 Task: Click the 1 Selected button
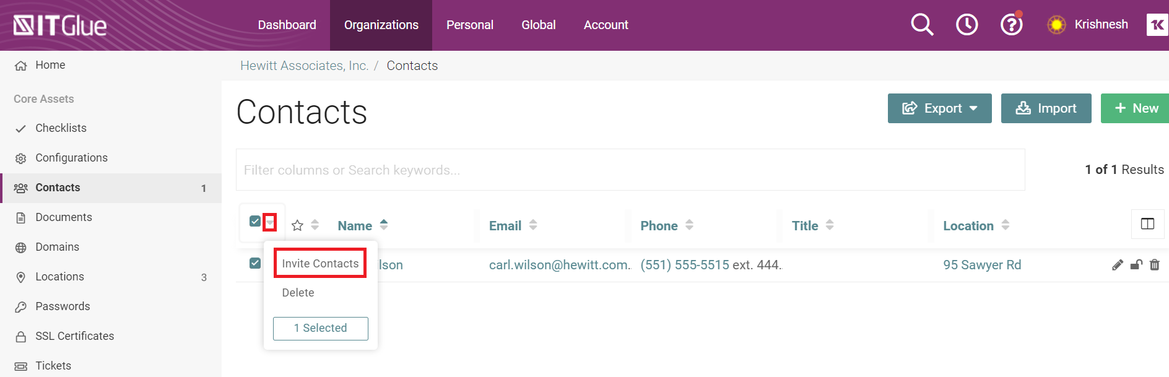point(321,328)
